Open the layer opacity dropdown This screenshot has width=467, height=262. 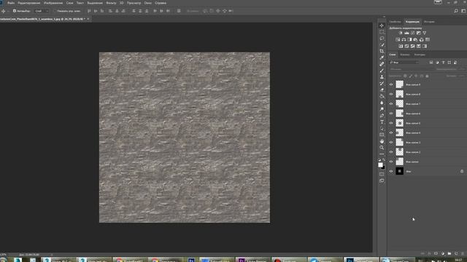[462, 69]
